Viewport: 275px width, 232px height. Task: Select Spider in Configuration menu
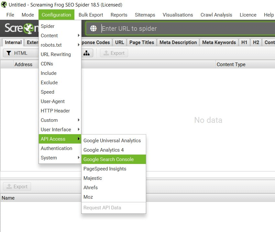60,26
